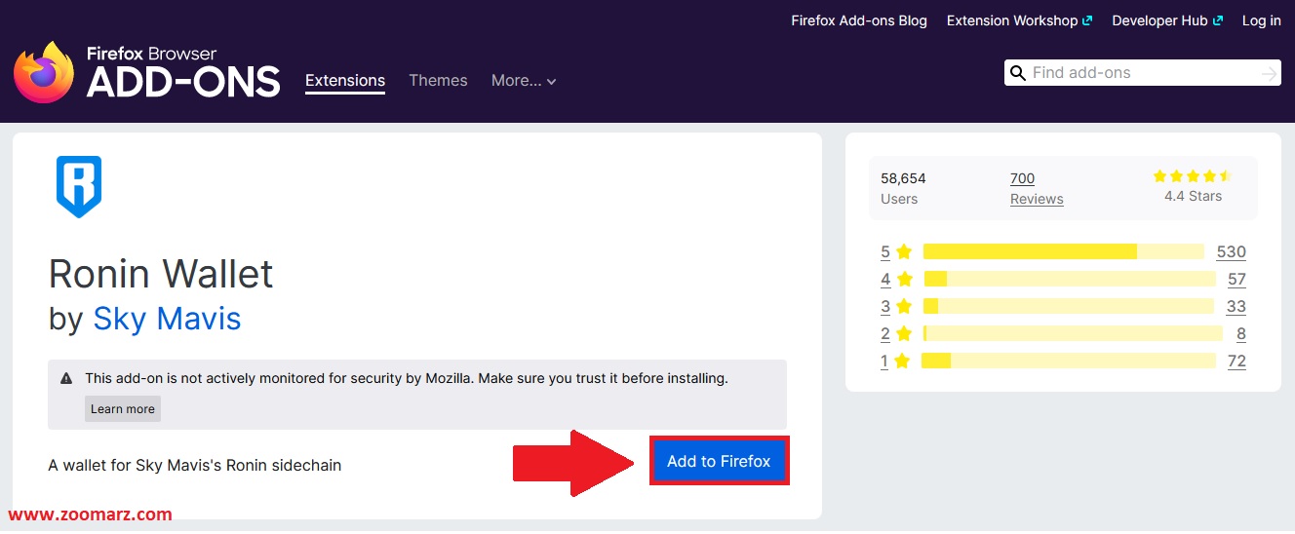Viewport: 1295px width, 534px height.
Task: Click the 3-star rating bar
Action: 1069,306
